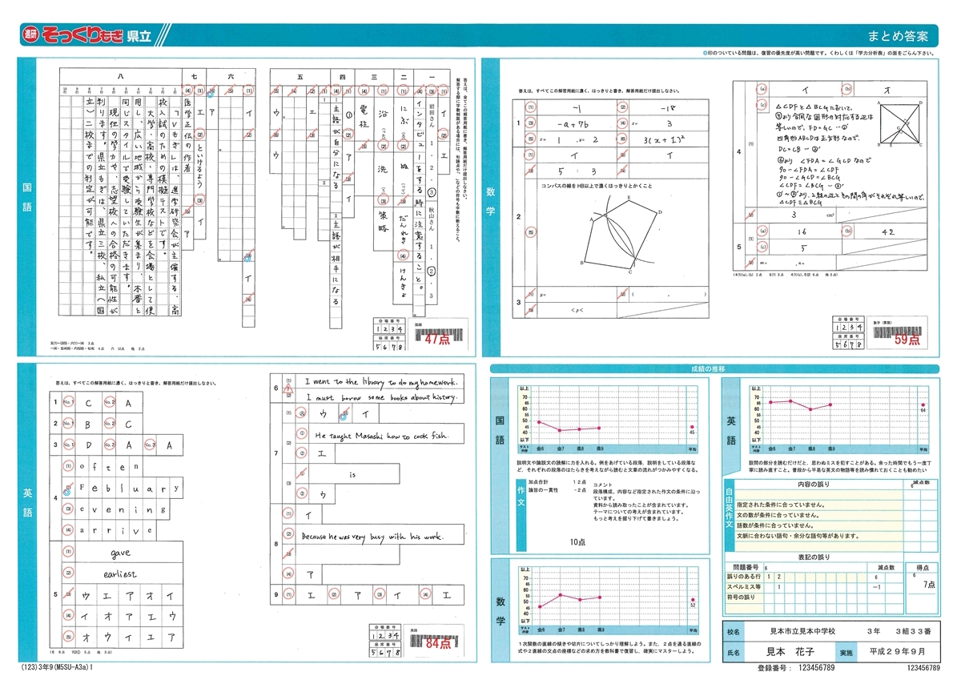Click the 64 average point on the 英語 chart
Image resolution: width=961 pixels, height=680 pixels.
923,405
